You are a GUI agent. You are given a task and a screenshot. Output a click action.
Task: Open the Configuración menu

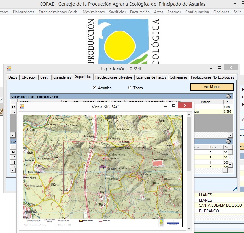(197, 12)
